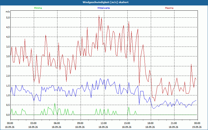Click the red Maxima legend label

click(x=169, y=8)
